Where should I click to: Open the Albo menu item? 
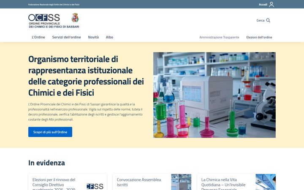click(x=109, y=37)
